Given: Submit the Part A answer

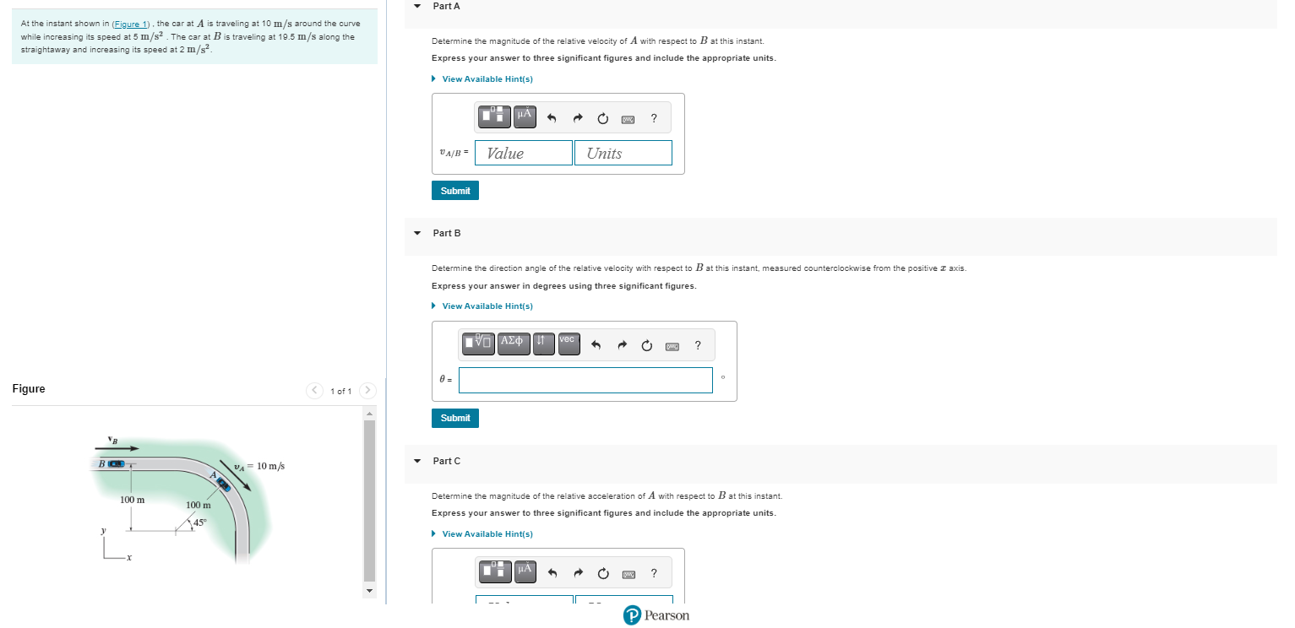Looking at the screenshot, I should (x=455, y=191).
